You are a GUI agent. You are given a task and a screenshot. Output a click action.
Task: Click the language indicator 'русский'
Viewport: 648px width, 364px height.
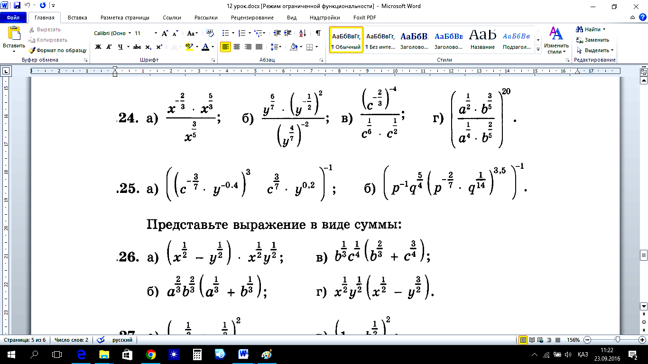click(x=122, y=340)
